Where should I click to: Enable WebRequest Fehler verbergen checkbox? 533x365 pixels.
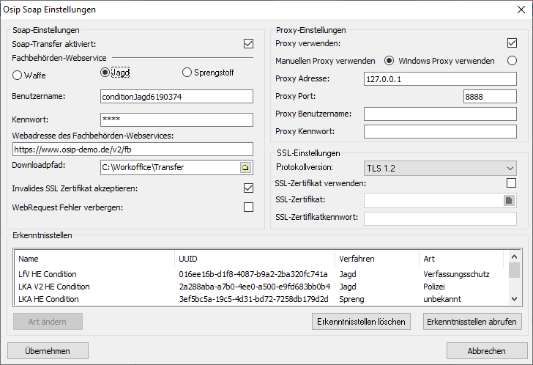(248, 207)
